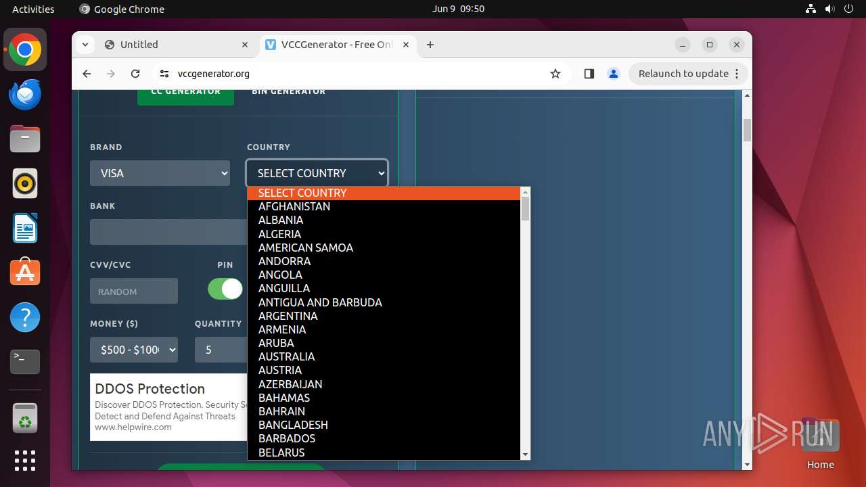This screenshot has height=487, width=866.
Task: Choose AFGHANISTAN from the country list
Action: tap(384, 207)
